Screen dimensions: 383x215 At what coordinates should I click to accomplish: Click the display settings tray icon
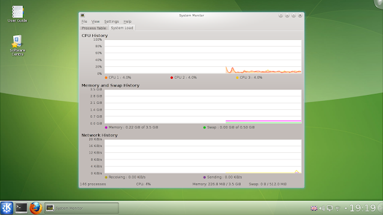pyautogui.click(x=330, y=208)
